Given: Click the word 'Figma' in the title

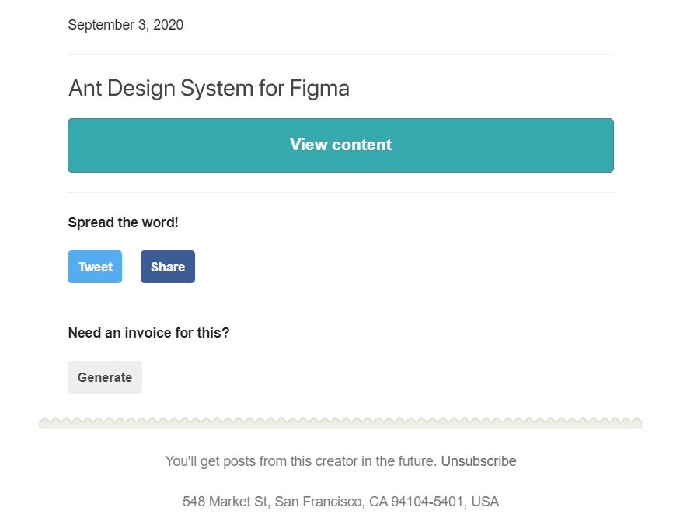Looking at the screenshot, I should pos(319,89).
